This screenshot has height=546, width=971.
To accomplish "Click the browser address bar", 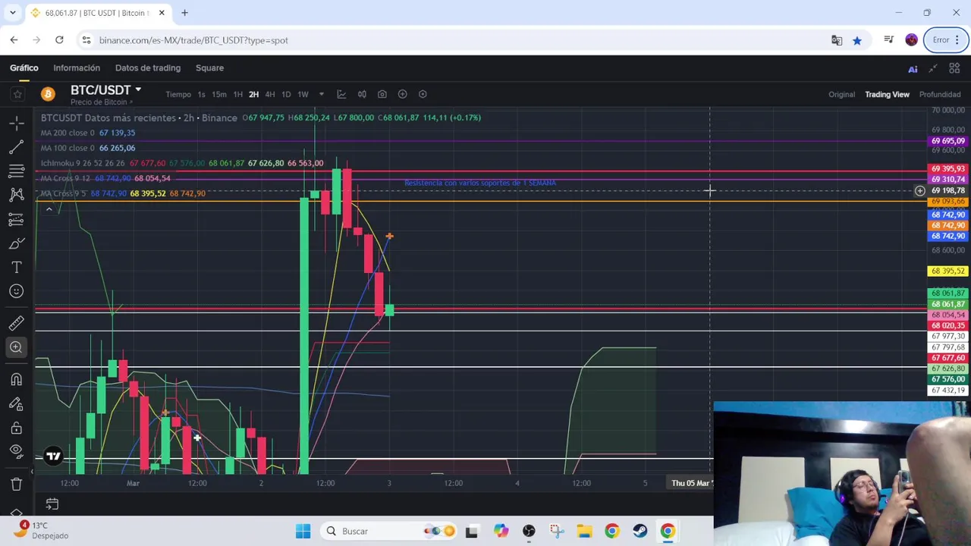I will tap(455, 40).
